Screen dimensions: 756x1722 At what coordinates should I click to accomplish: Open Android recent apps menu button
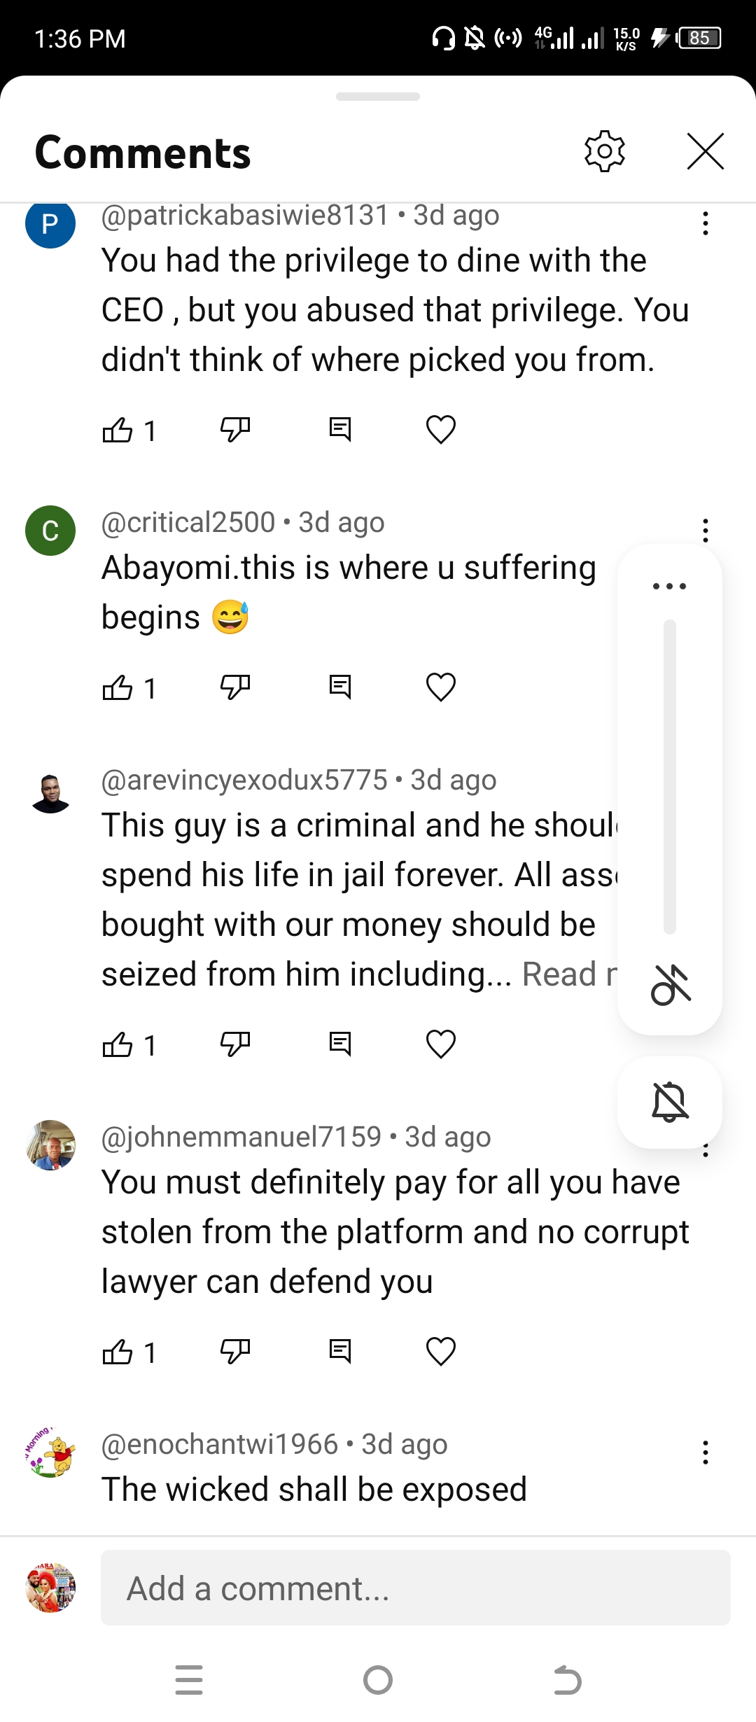point(189,1680)
